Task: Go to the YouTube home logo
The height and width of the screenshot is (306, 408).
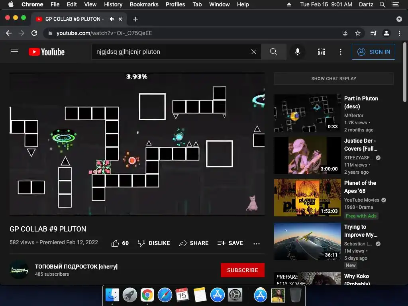Action: [x=47, y=52]
